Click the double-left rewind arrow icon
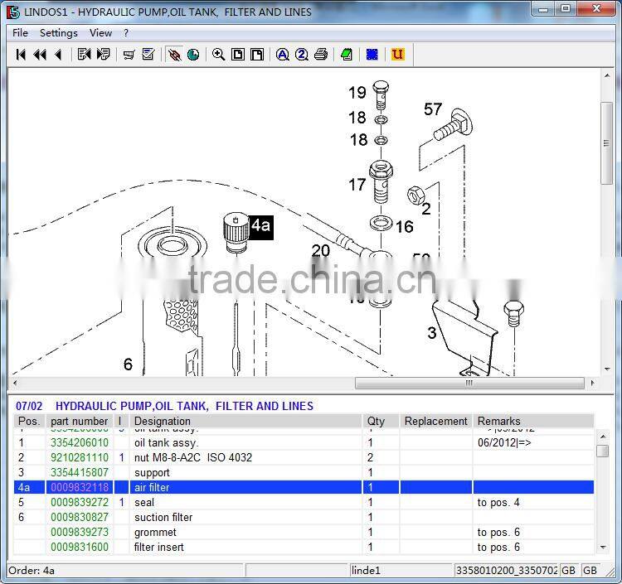The width and height of the screenshot is (622, 584). coord(40,55)
